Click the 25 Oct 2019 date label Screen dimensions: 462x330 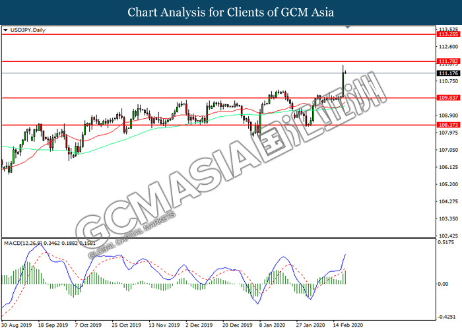point(127,325)
